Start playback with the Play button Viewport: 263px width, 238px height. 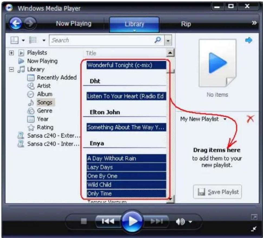pyautogui.click(x=132, y=221)
